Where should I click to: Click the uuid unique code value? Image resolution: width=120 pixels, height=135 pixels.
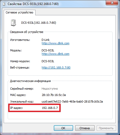pyautogui.click(x=72, y=102)
